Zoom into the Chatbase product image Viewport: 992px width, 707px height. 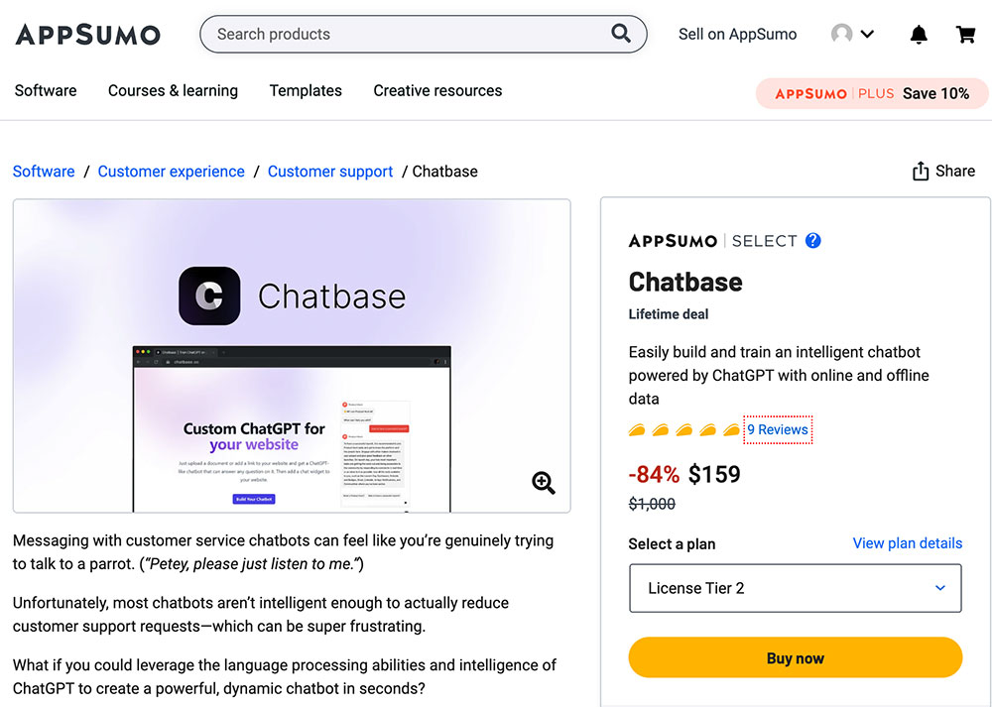[544, 483]
